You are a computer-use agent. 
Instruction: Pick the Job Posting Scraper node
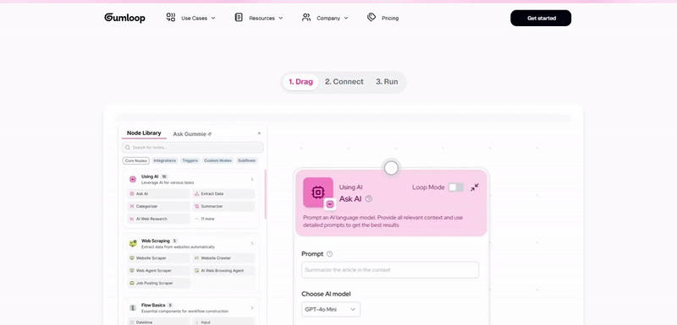tap(158, 283)
